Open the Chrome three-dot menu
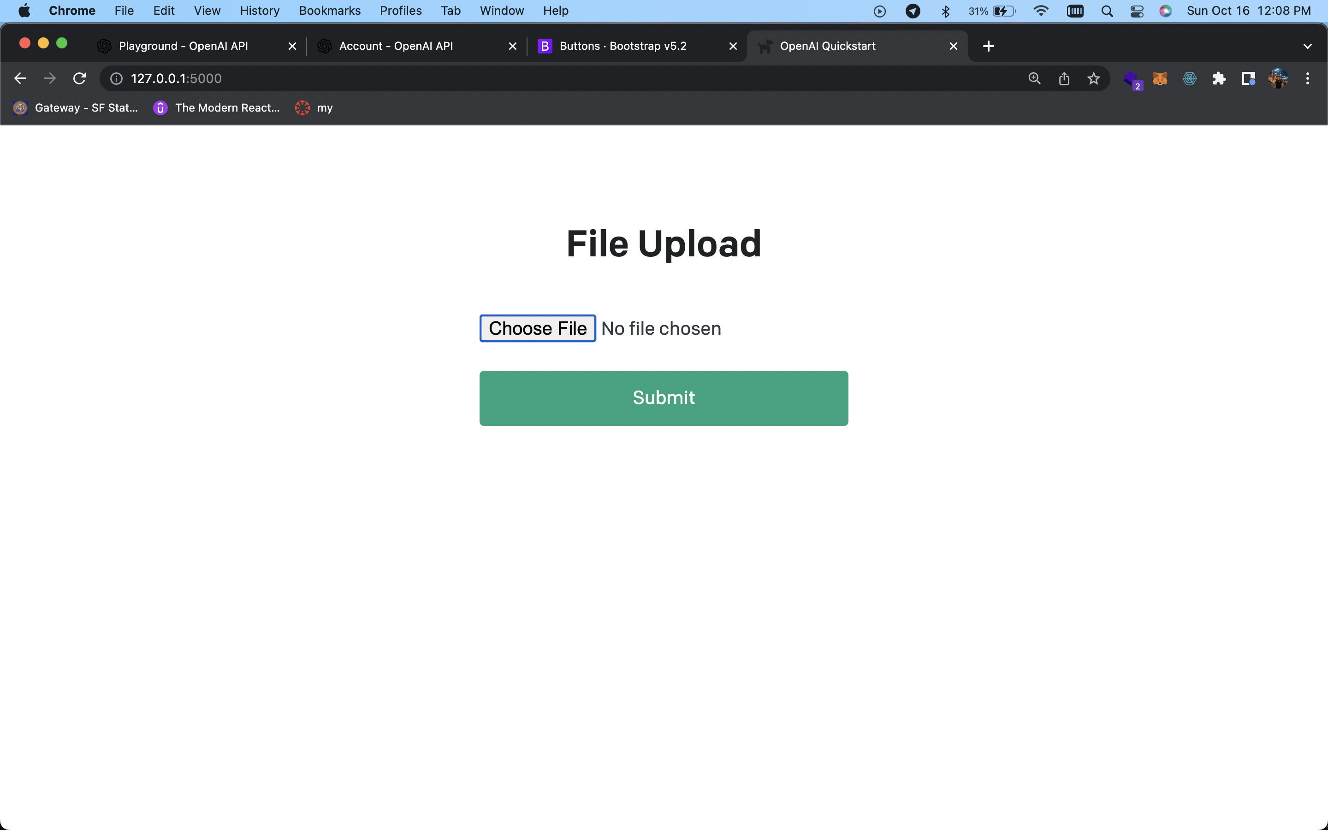 pos(1307,78)
